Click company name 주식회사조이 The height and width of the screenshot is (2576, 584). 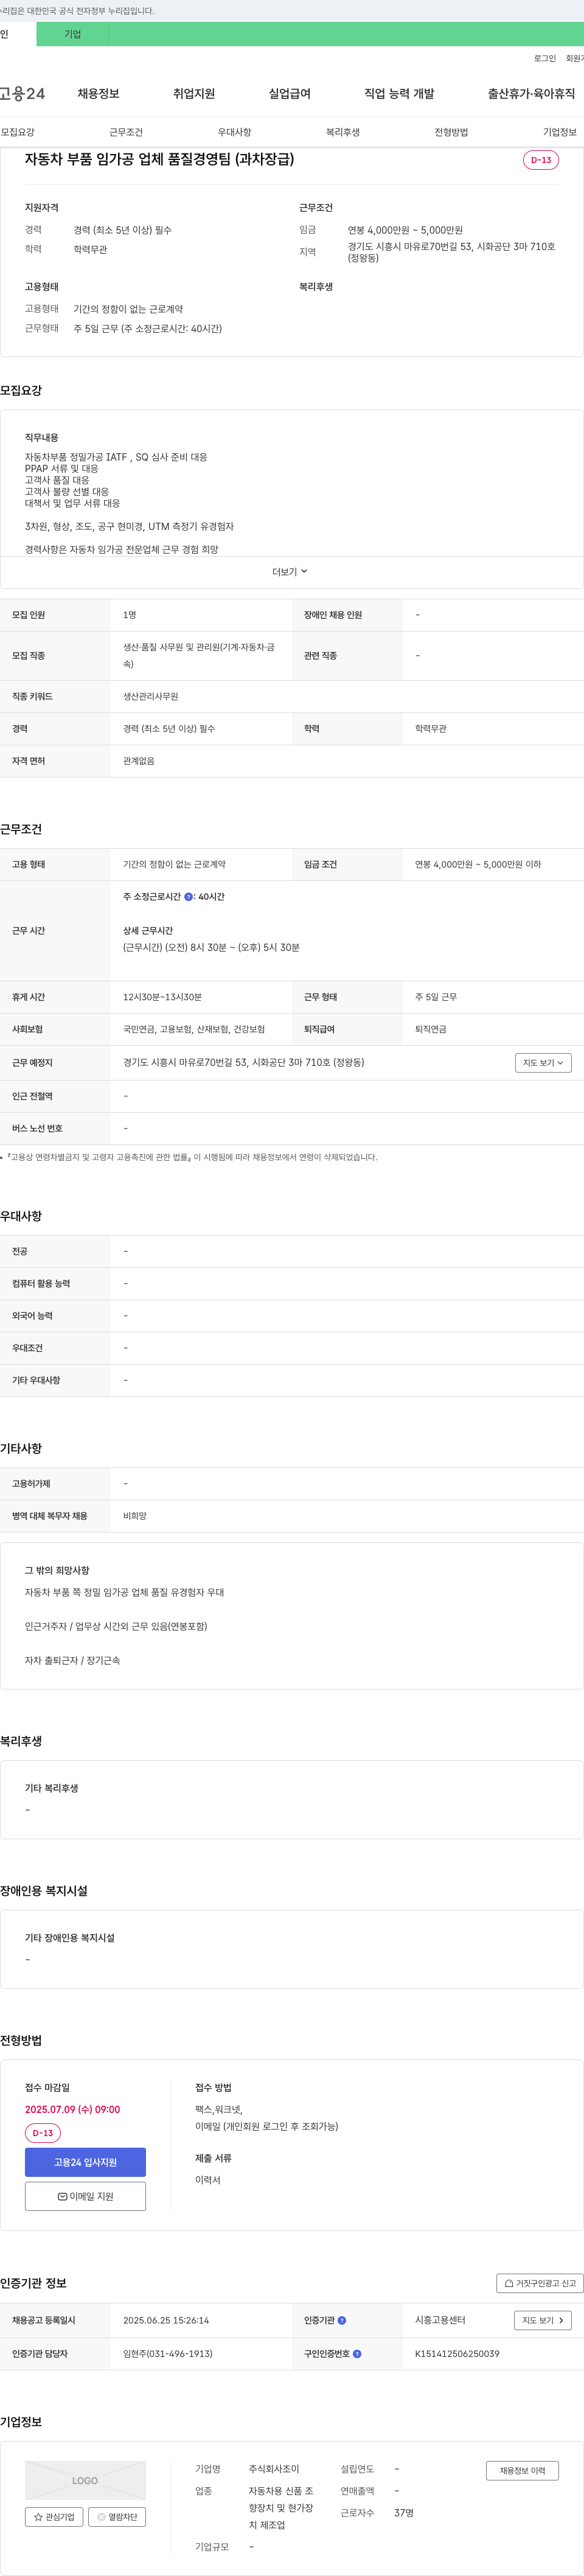point(274,2469)
